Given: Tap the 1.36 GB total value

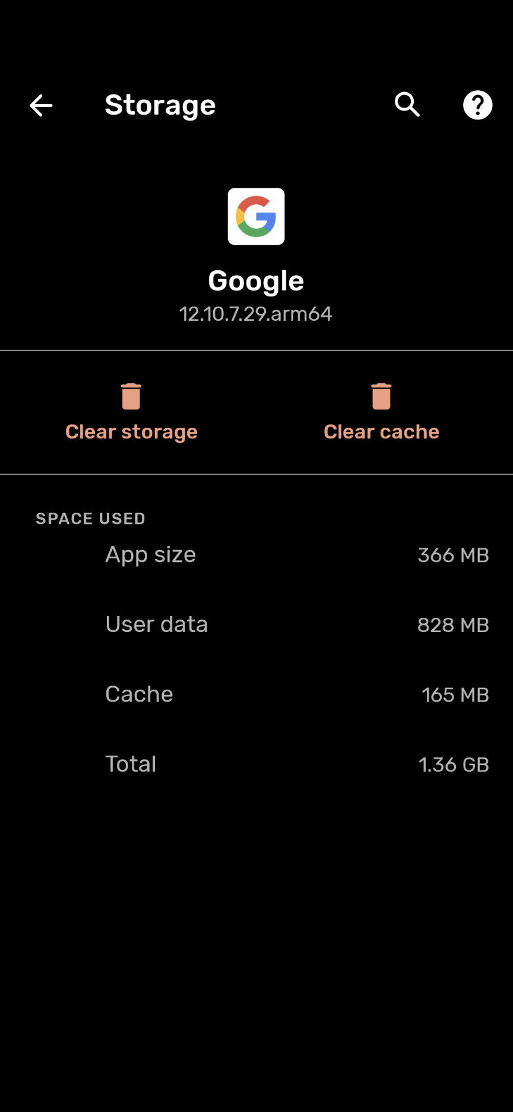Looking at the screenshot, I should (454, 765).
